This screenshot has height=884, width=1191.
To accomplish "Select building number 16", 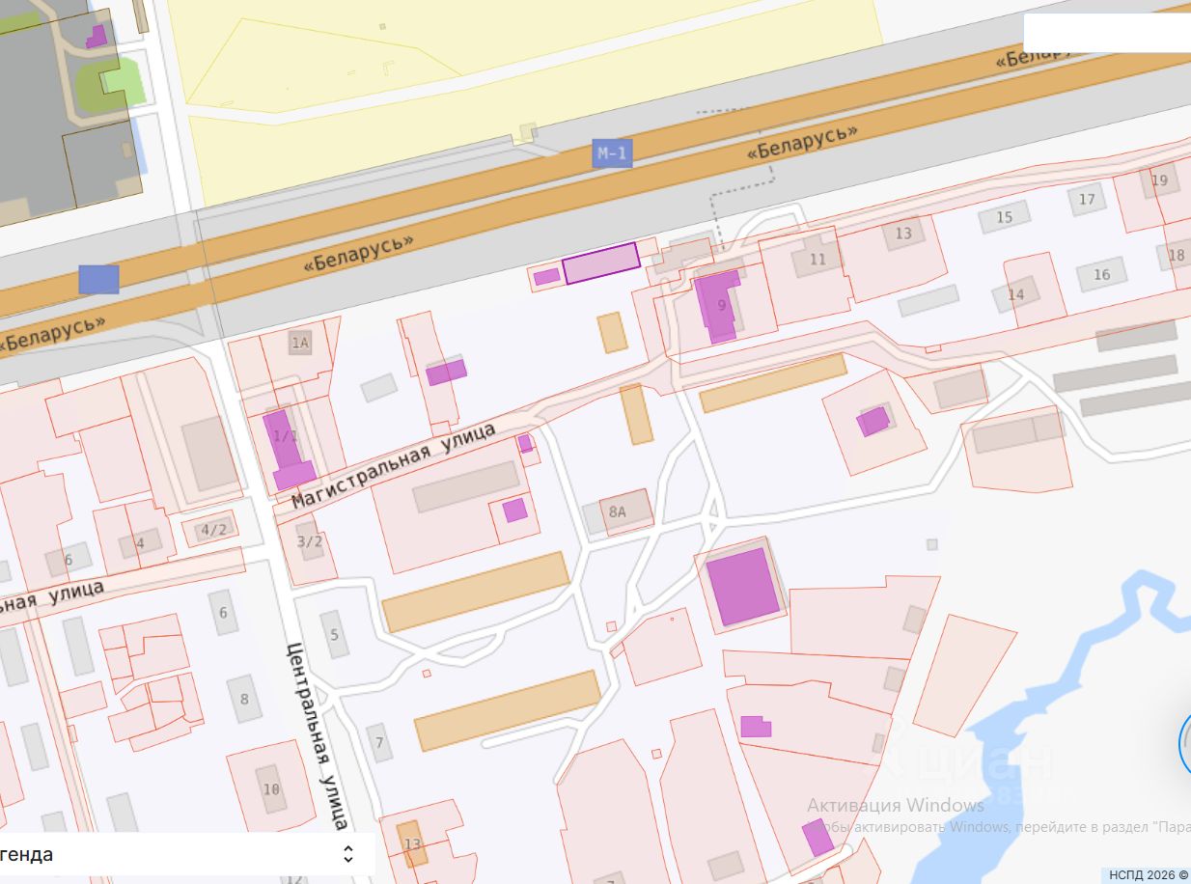I will [x=1101, y=274].
